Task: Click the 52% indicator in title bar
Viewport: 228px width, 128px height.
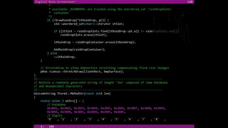Action: tap(190, 2)
